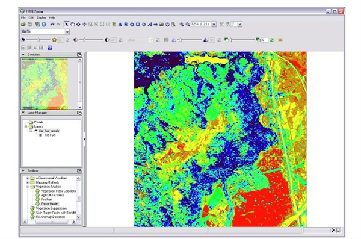Open the zoom percentage dropdown
This screenshot has height=239, width=361.
(214, 24)
